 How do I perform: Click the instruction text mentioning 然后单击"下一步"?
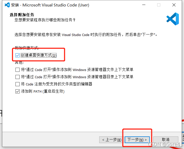coord(86,35)
